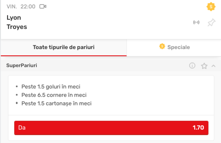Select the Lyon team name

[14, 18]
